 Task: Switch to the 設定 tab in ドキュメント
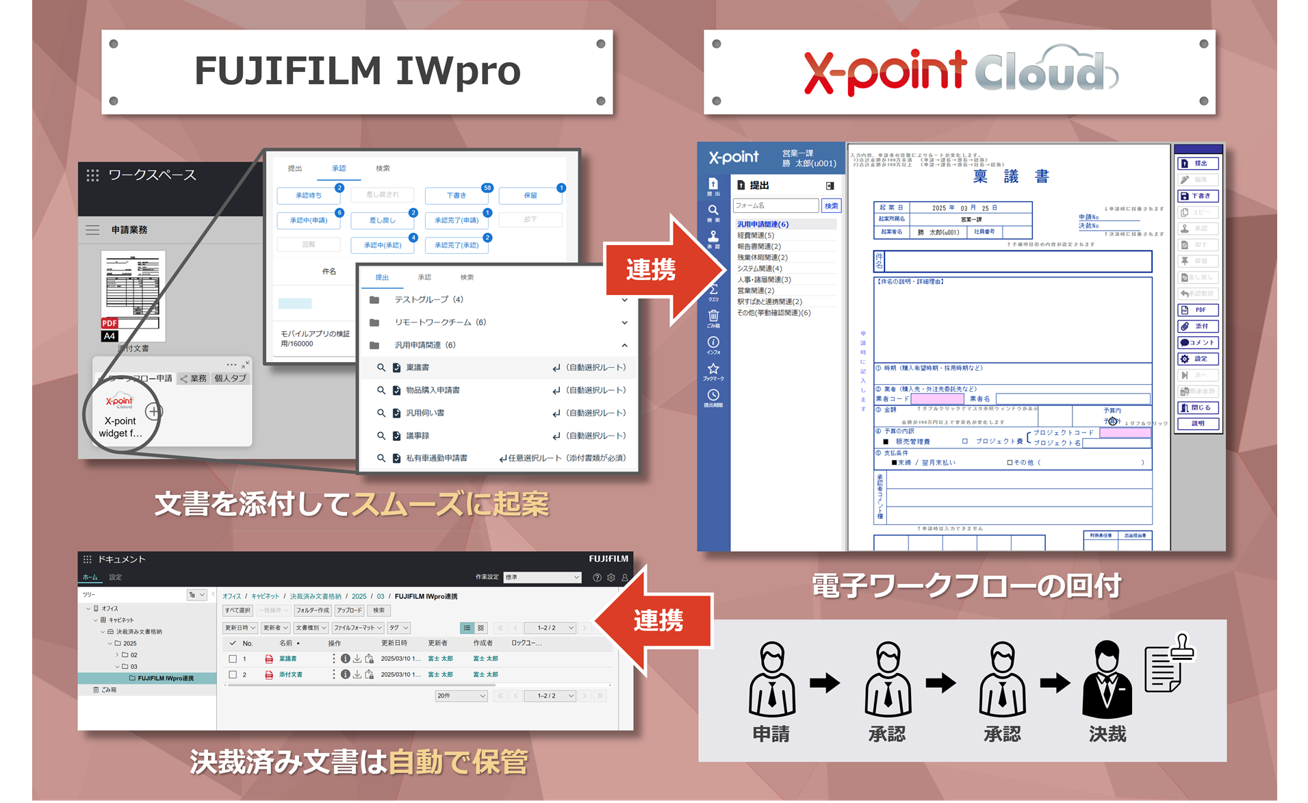116,577
